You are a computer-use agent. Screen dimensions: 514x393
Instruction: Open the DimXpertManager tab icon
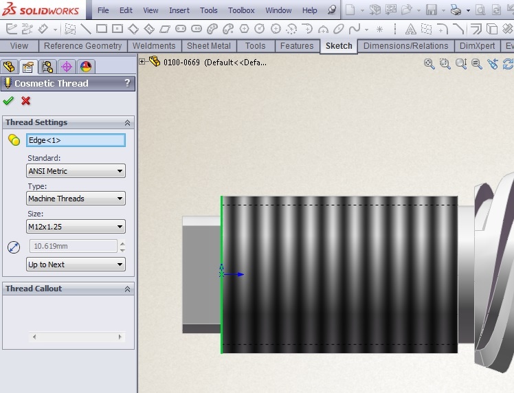67,67
